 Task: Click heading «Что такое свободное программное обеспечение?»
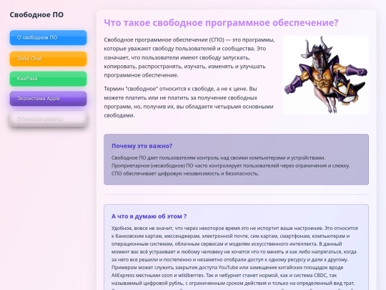tap(221, 23)
